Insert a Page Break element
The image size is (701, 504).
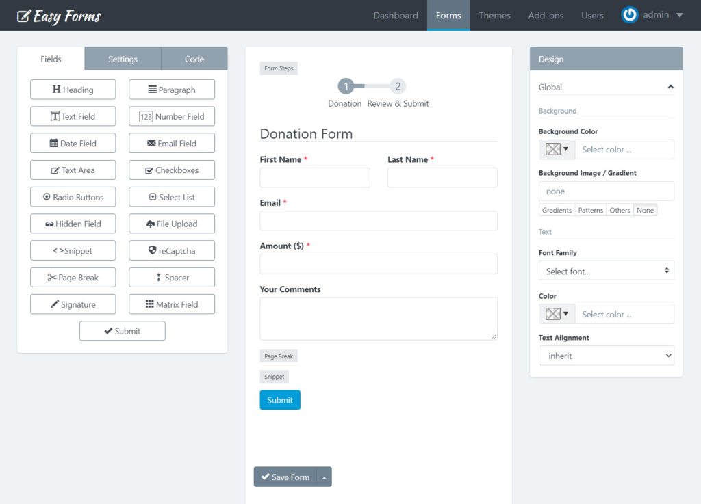pos(73,278)
